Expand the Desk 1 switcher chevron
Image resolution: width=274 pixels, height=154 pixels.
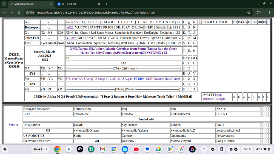coord(47,149)
